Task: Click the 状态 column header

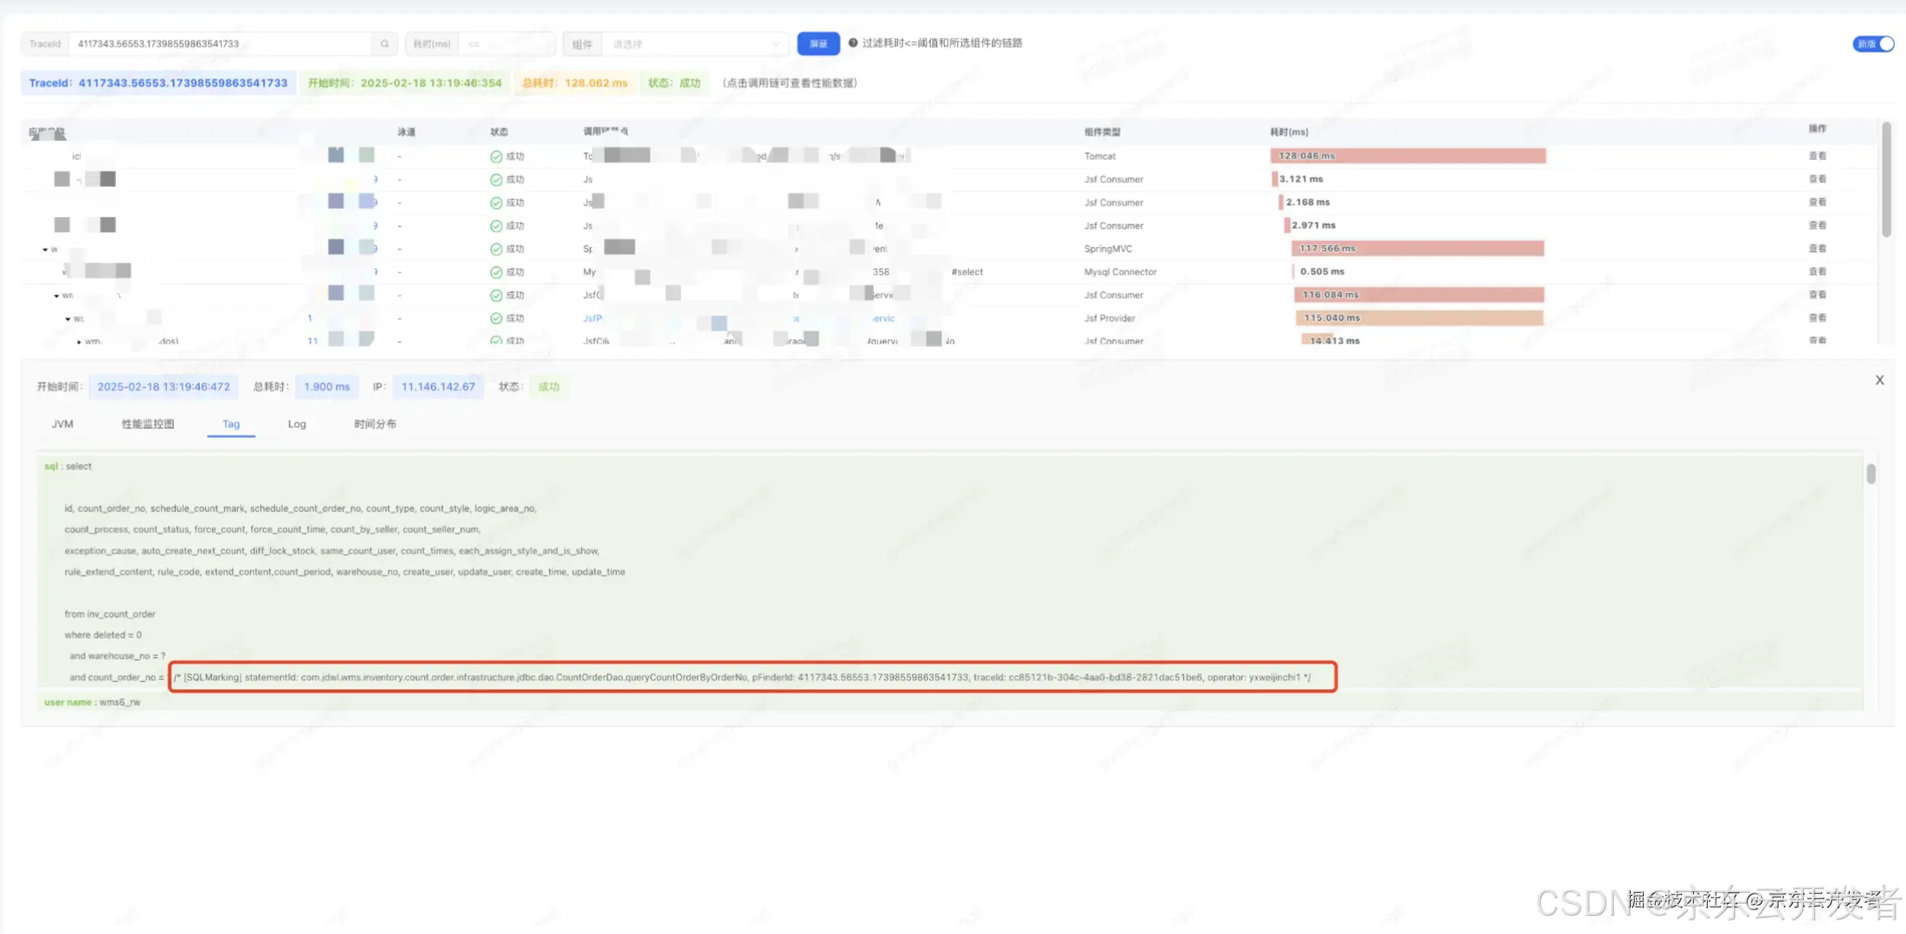Action: click(499, 133)
